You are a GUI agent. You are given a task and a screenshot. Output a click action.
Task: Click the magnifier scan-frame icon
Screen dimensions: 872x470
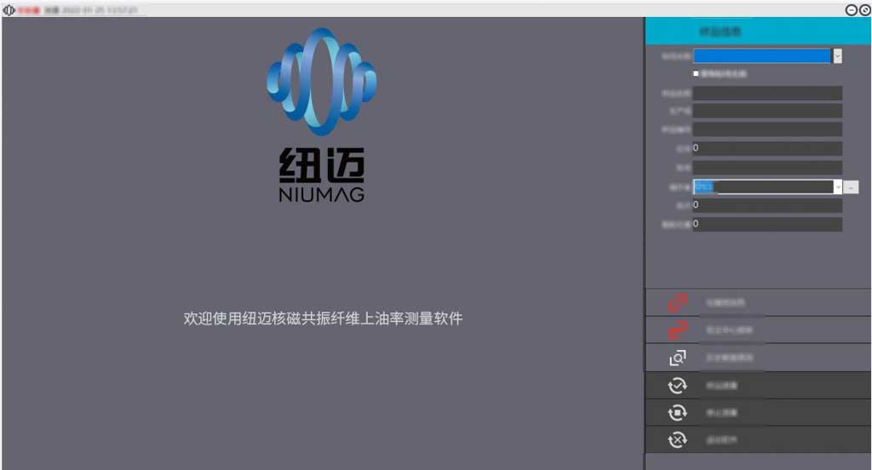tap(677, 358)
